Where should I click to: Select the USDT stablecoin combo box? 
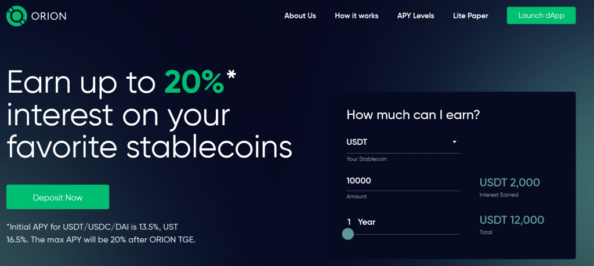click(x=403, y=143)
